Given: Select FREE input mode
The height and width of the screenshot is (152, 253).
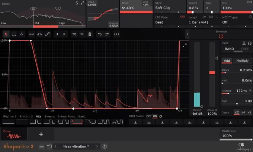Looking at the screenshot, I should (245, 49).
